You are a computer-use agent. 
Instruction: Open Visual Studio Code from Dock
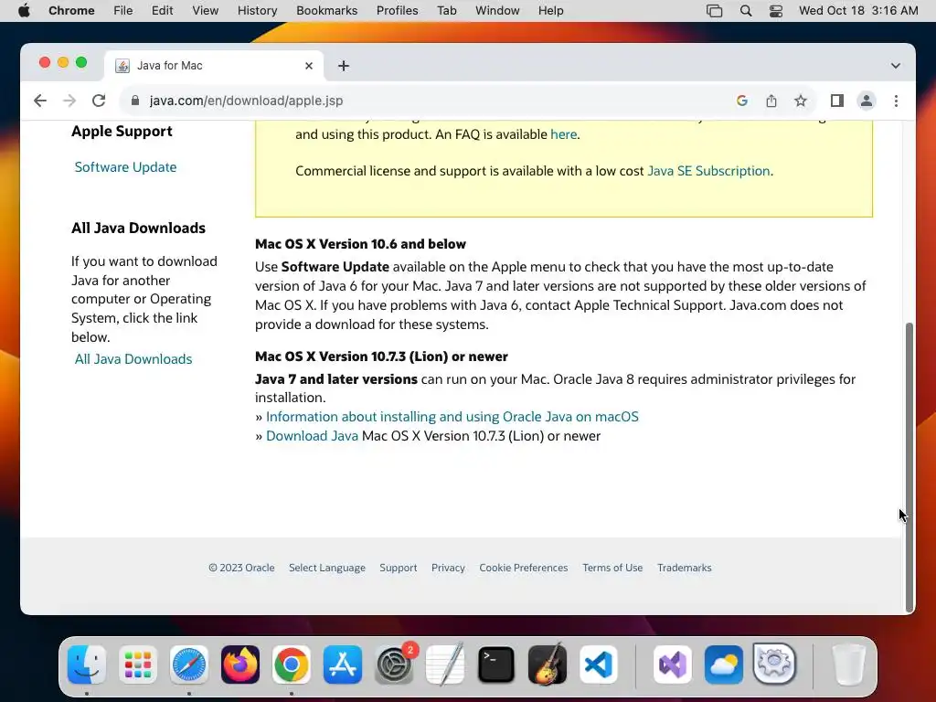click(599, 665)
